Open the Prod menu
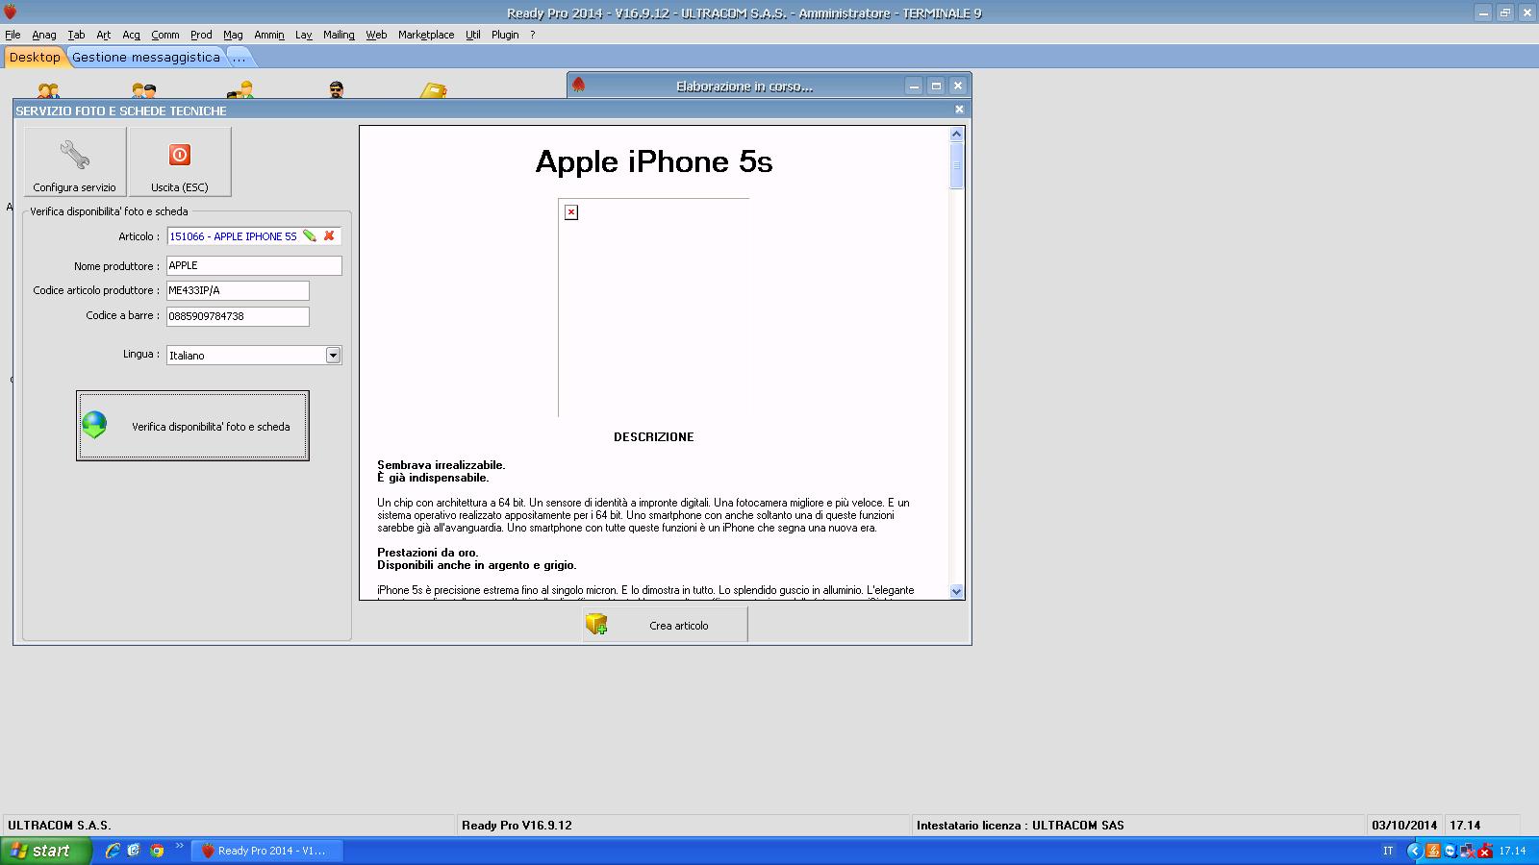This screenshot has height=865, width=1539. click(201, 35)
